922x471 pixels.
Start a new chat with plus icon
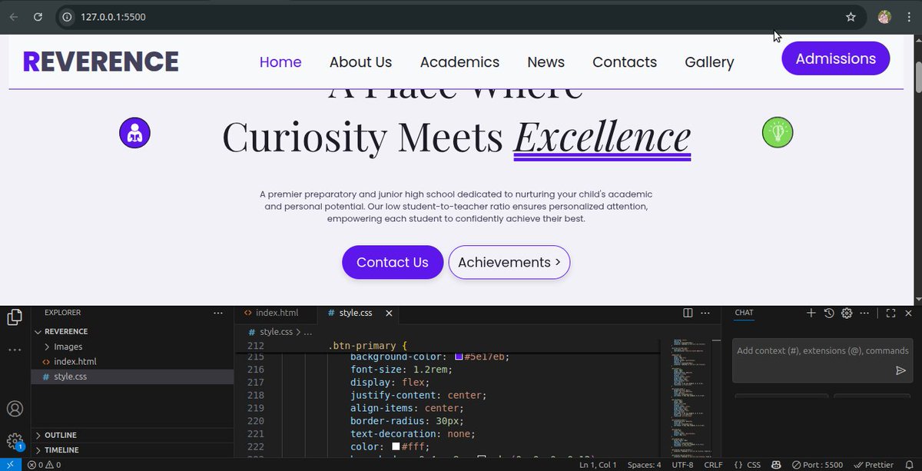pos(811,313)
